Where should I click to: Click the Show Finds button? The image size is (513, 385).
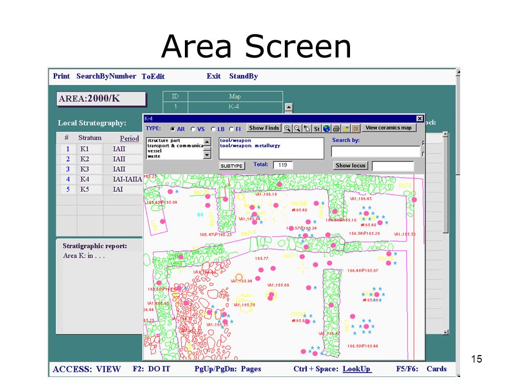pyautogui.click(x=263, y=128)
